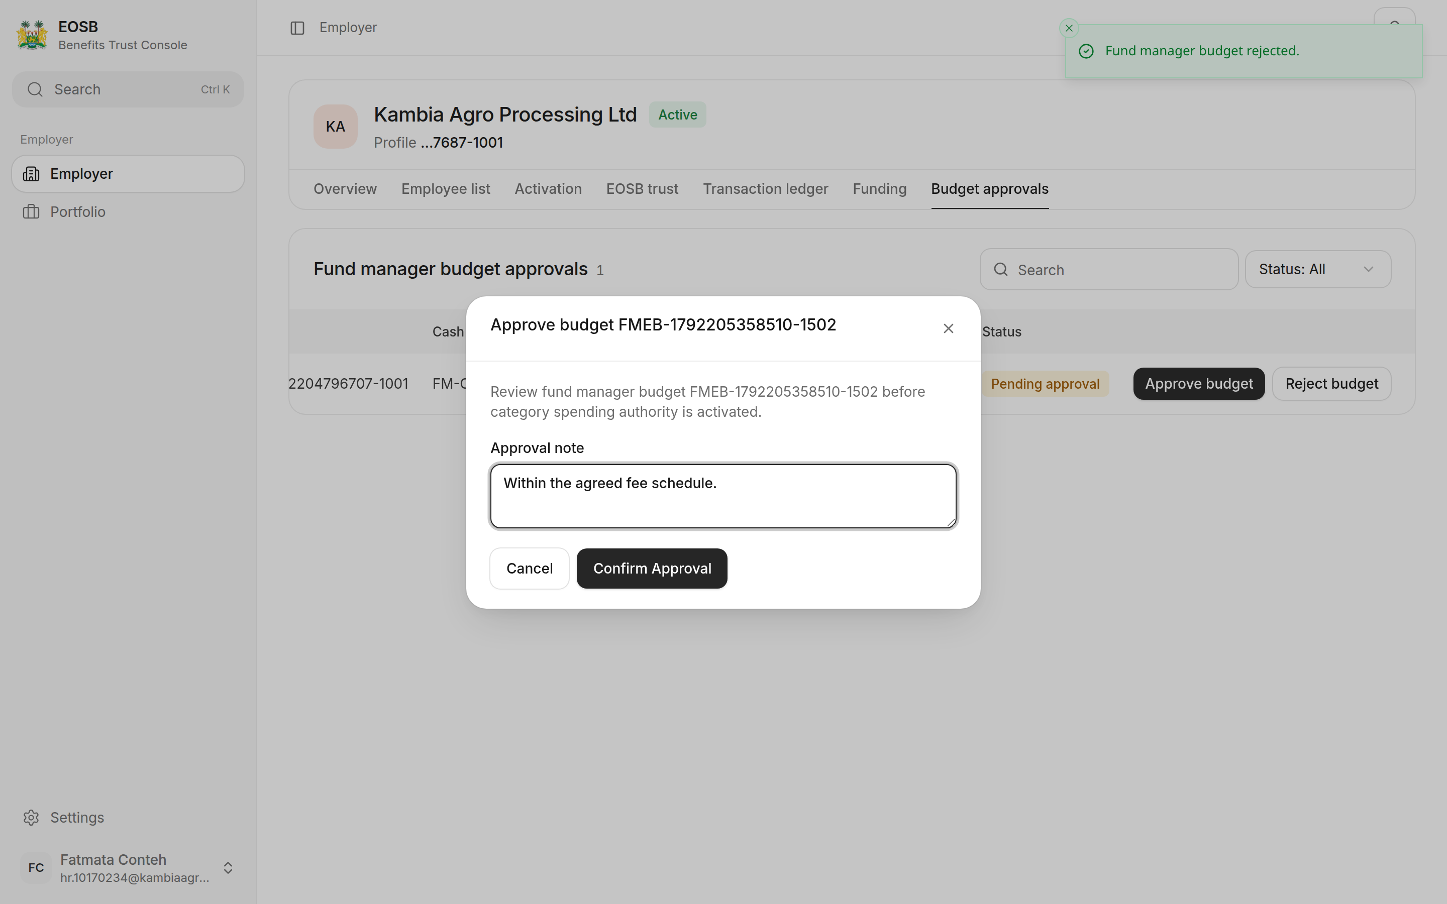Confirm Approval in the dialog
This screenshot has width=1447, height=904.
click(652, 569)
